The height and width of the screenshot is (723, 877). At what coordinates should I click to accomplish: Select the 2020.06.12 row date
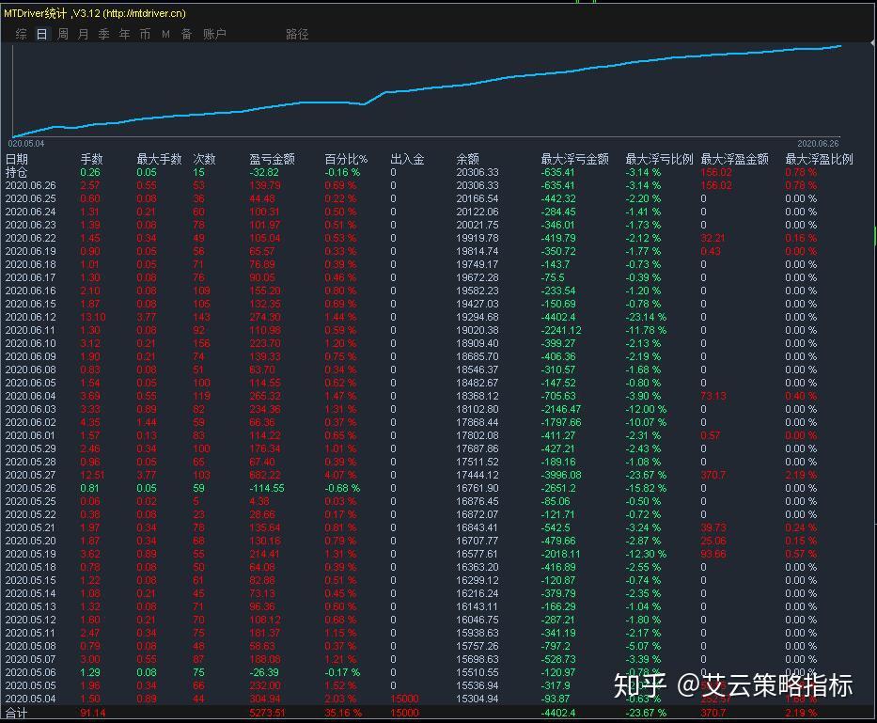[x=30, y=317]
